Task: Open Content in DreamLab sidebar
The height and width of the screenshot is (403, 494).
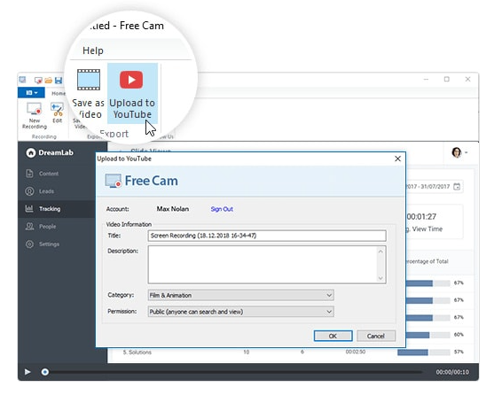Action: [49, 174]
